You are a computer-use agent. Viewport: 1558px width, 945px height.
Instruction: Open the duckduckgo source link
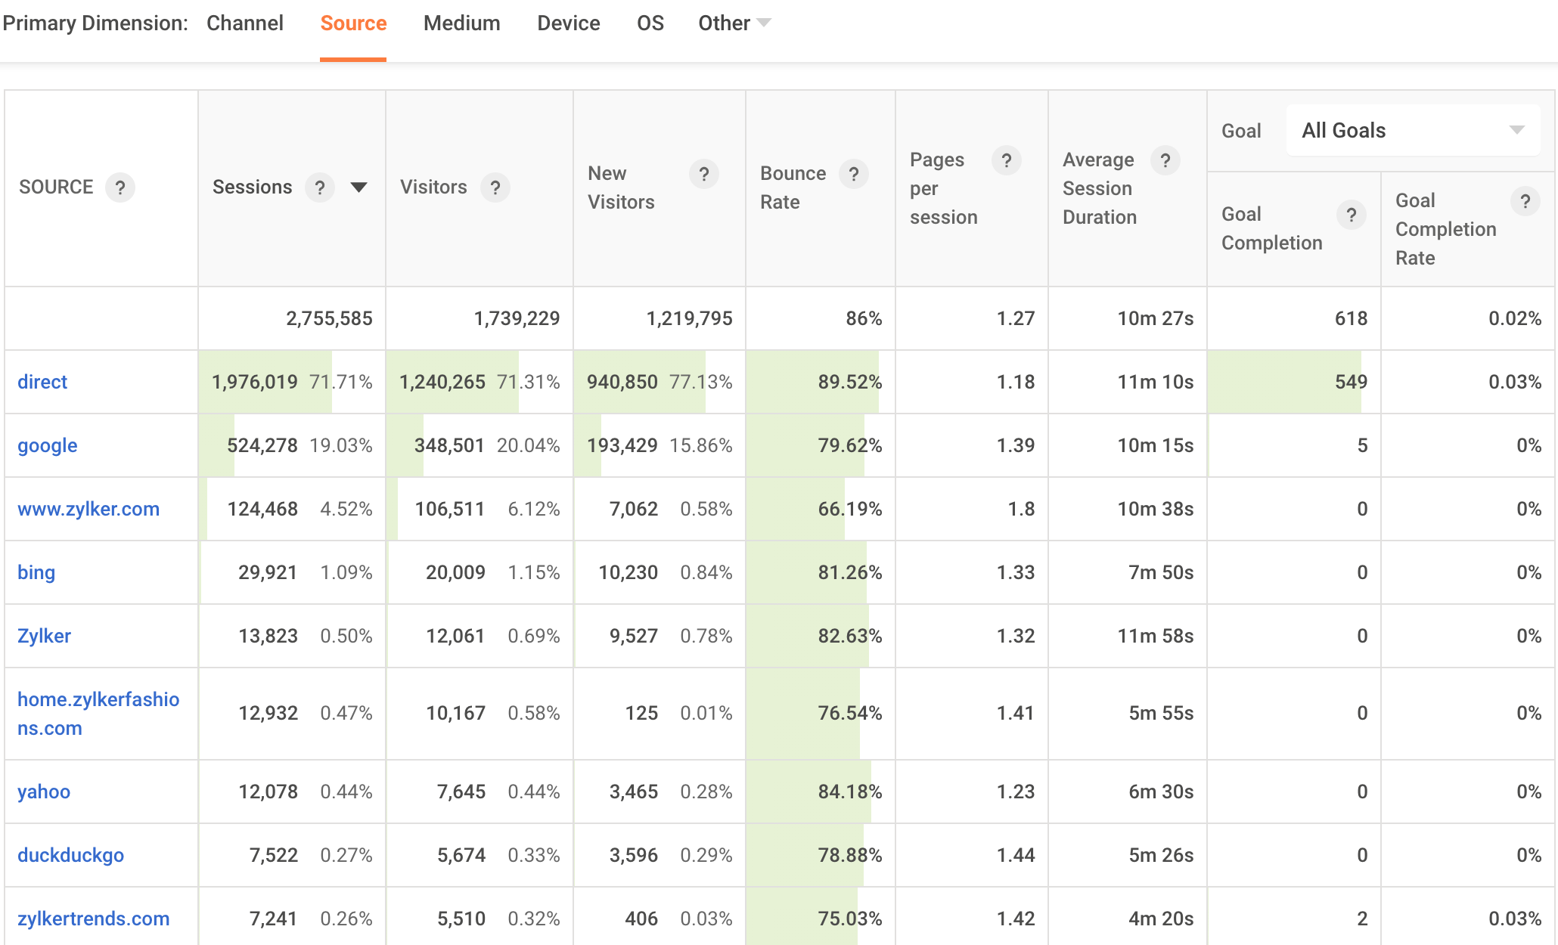70,855
